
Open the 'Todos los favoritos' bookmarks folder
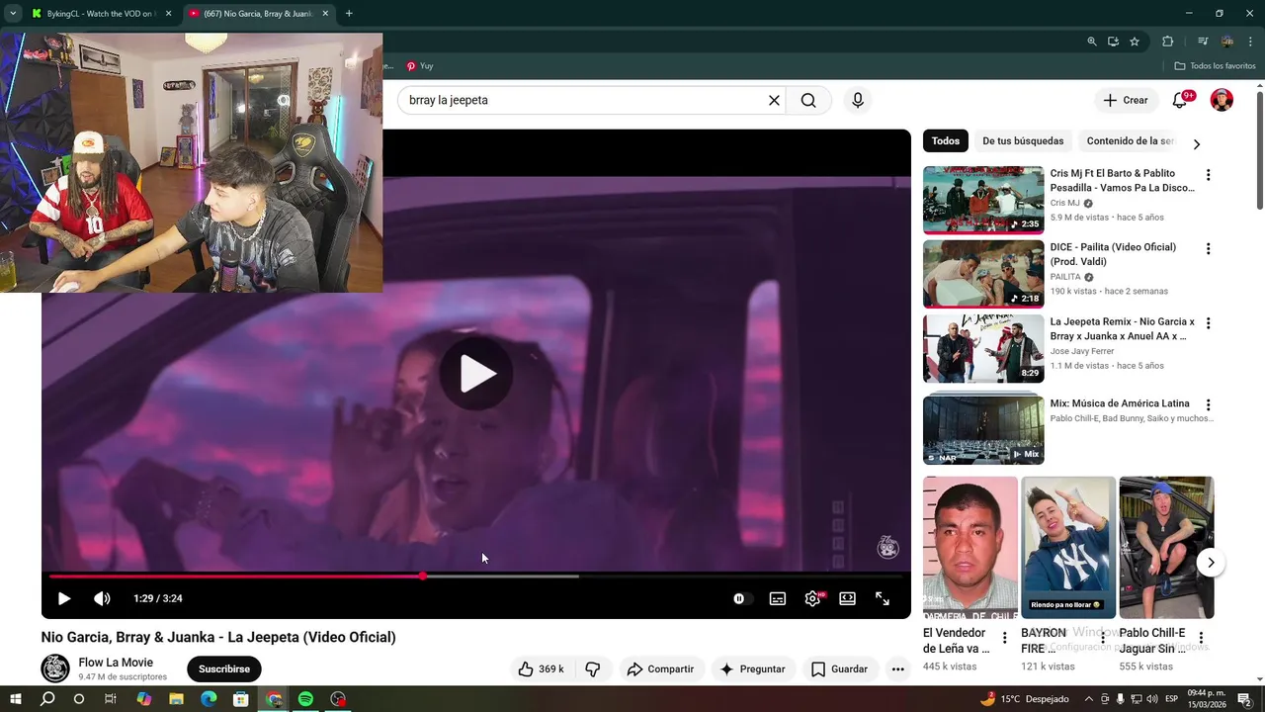[1216, 66]
